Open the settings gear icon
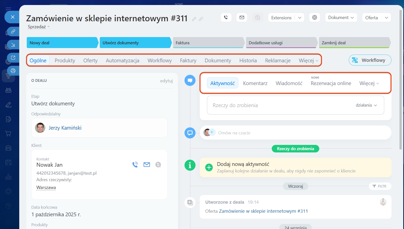The image size is (404, 229). point(314,18)
